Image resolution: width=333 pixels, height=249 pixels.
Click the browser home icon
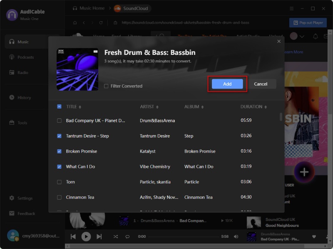click(x=75, y=23)
